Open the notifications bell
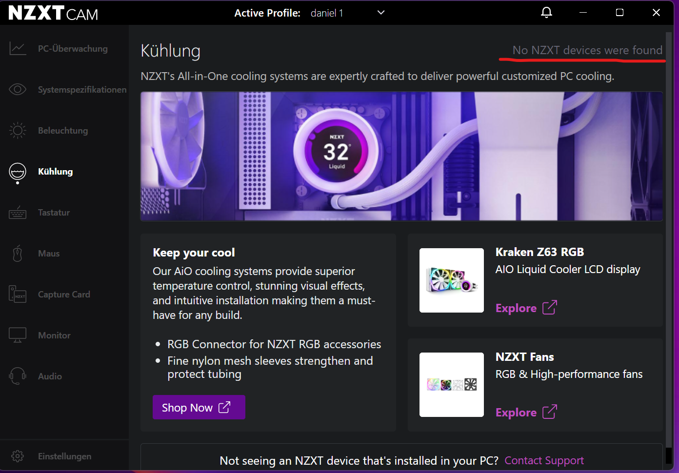 click(547, 12)
